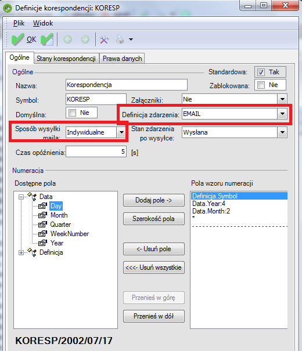Image resolution: width=302 pixels, height=351 pixels.
Task: Click the Czas opóźnienia input field
Action: tap(96, 151)
